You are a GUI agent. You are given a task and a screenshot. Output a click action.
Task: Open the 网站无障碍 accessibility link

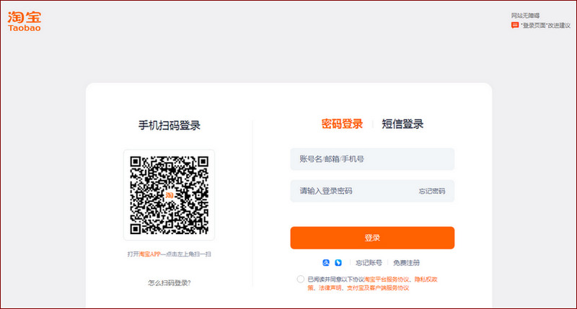(525, 15)
